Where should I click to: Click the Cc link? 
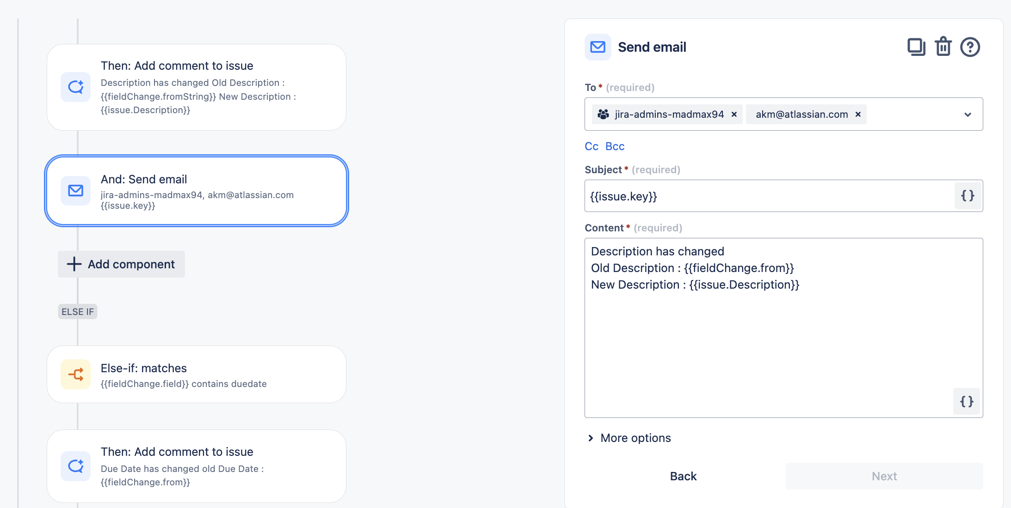591,146
